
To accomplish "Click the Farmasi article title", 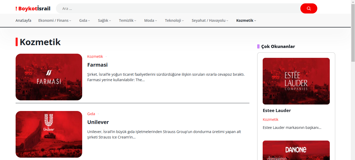I will click(98, 65).
